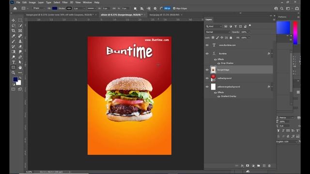Image resolution: width=310 pixels, height=174 pixels.
Task: Select the Brush tool
Action: 13,42
